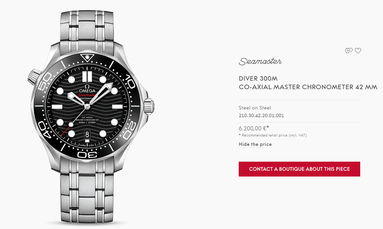Image resolution: width=383 pixels, height=229 pixels.
Task: Click the date window on the watch dial
Action: [x=87, y=134]
